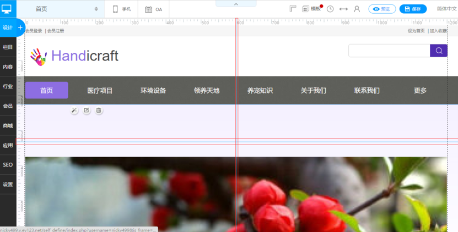Click the red flowers banner image
The image size is (458, 232).
[x=236, y=195]
